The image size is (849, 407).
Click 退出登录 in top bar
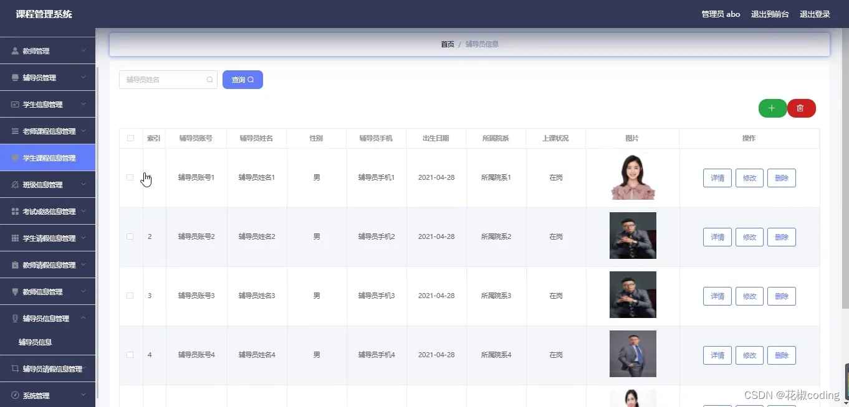tap(815, 14)
